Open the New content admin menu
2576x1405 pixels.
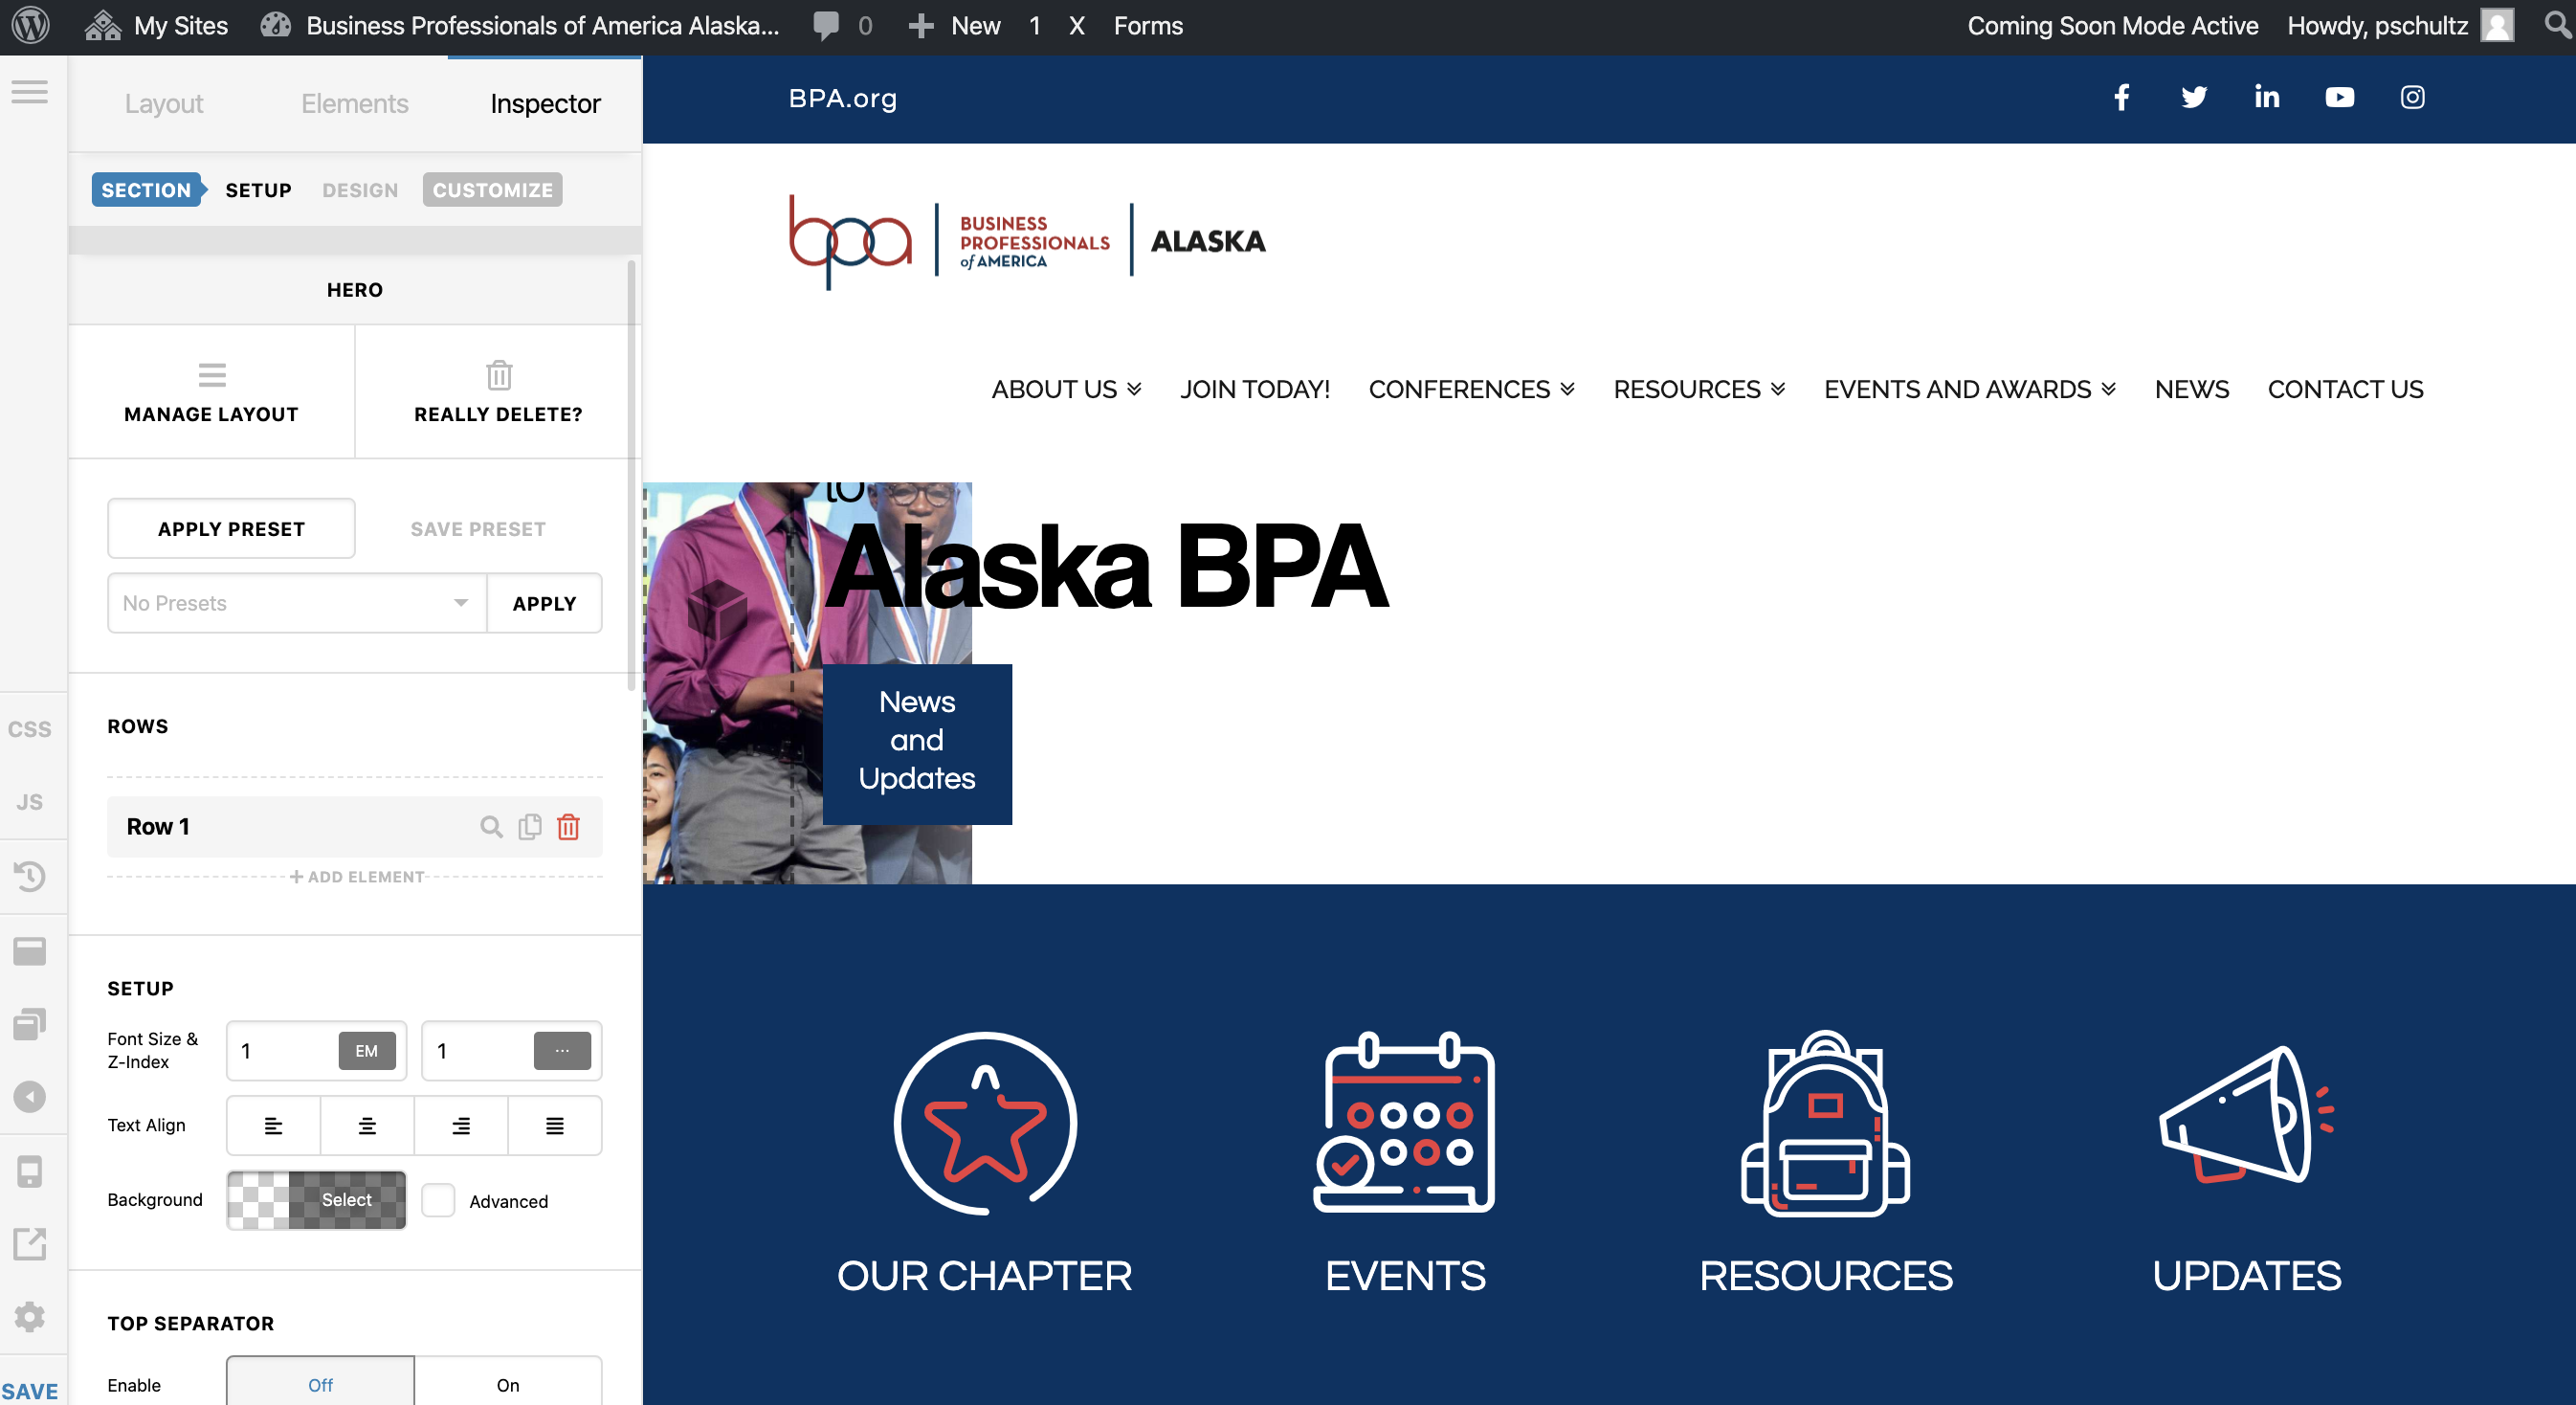point(954,25)
